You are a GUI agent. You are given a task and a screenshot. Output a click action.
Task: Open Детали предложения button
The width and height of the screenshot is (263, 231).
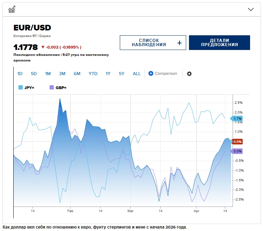(x=219, y=43)
